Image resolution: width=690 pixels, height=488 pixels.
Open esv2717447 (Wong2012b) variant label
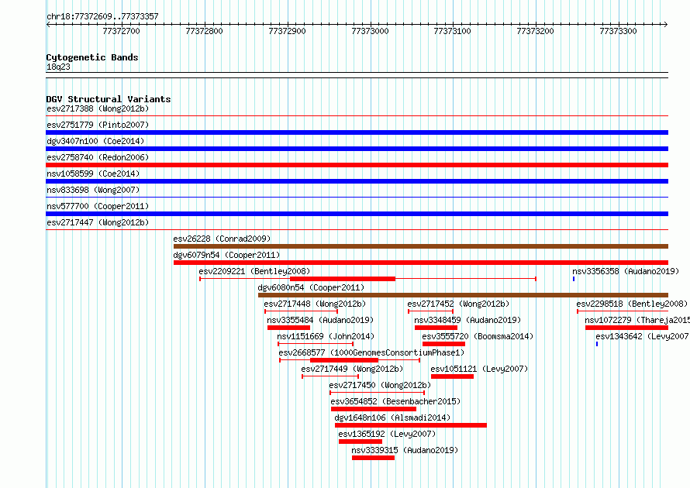point(98,222)
